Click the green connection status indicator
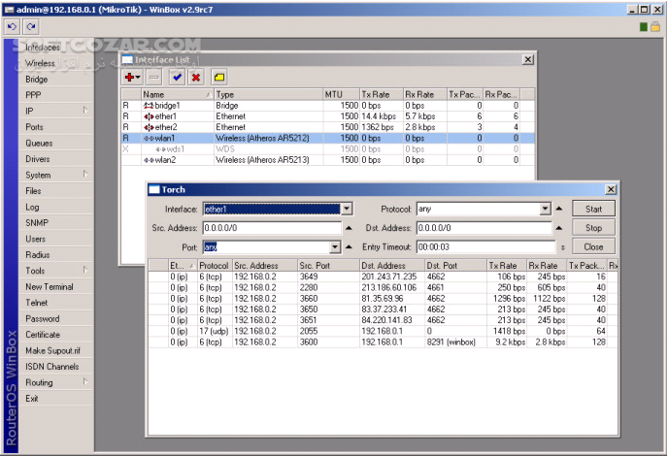 [644, 27]
